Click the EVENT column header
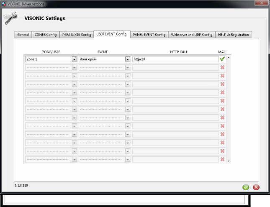This screenshot has width=270, height=207. pos(103,52)
